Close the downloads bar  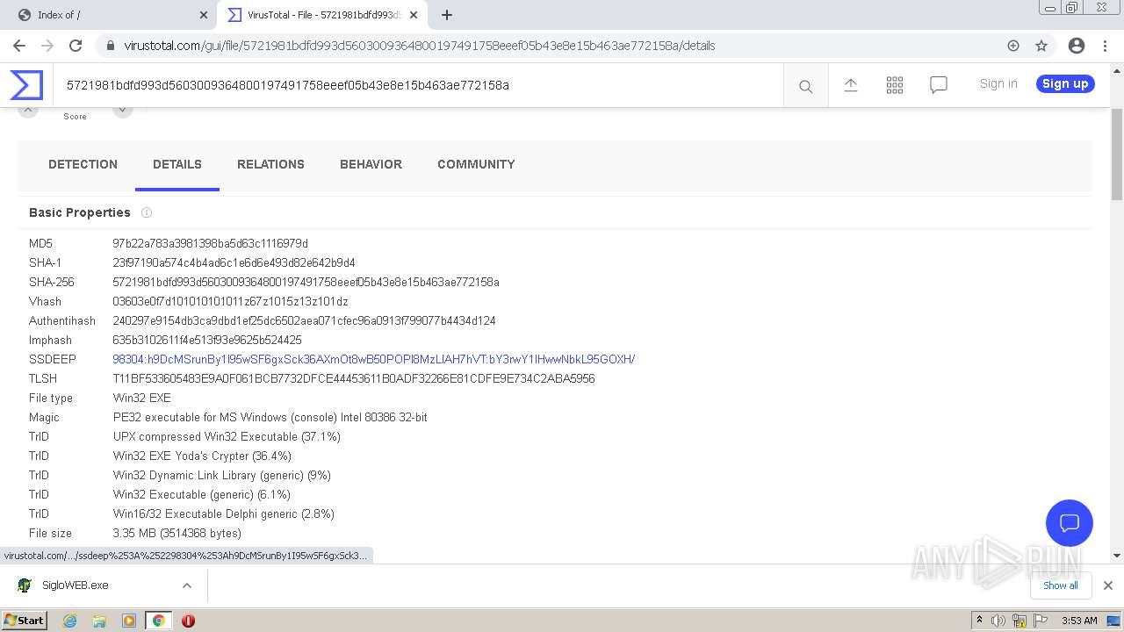click(x=1108, y=585)
